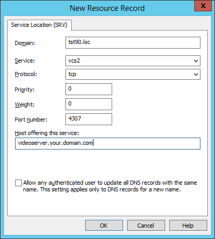Click the 'Domain:' label
Viewport: 215px width, 239px height.
click(x=25, y=43)
